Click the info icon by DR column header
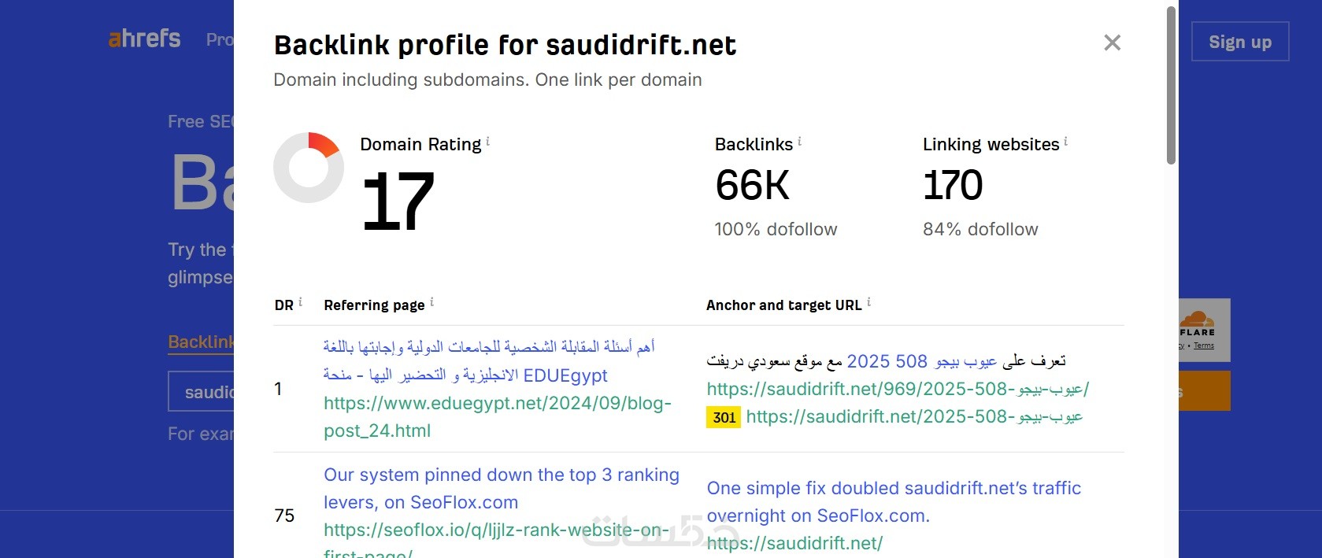The height and width of the screenshot is (558, 1322). 300,302
